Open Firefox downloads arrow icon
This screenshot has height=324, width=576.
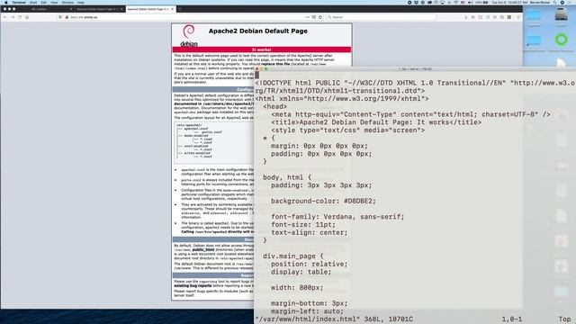coord(466,17)
